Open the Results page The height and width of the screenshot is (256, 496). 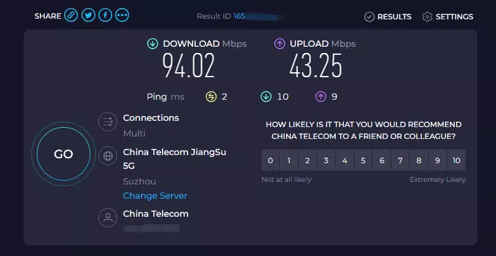click(x=388, y=17)
